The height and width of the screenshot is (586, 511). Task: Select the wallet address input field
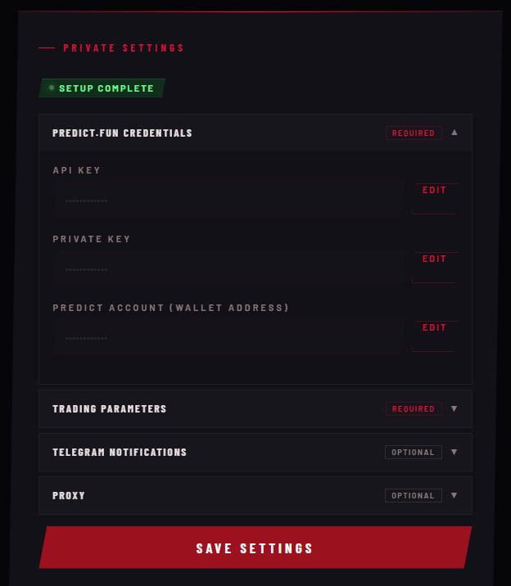click(229, 337)
